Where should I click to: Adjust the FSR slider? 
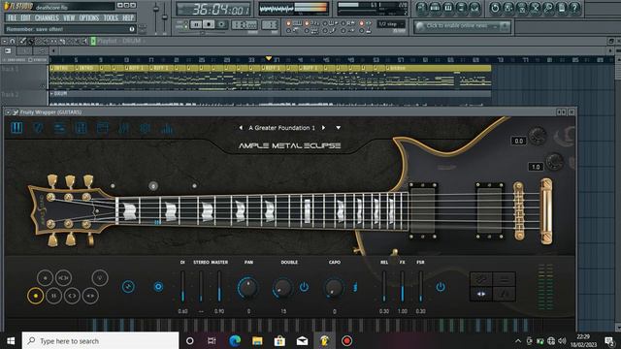pos(420,287)
